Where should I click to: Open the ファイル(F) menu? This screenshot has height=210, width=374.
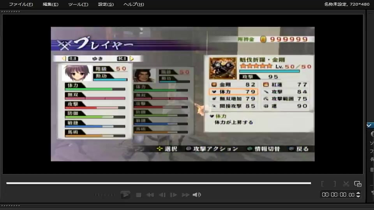pos(21,4)
